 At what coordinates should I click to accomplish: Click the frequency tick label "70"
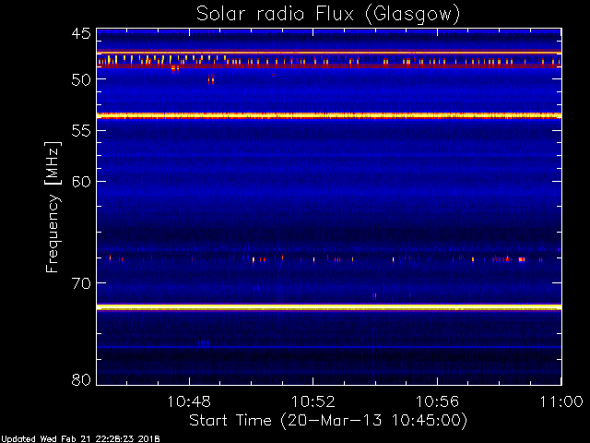pos(81,283)
